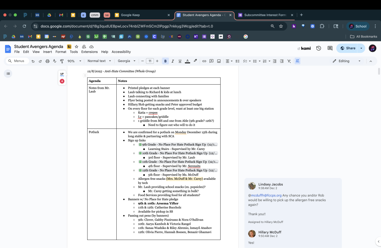Switch to the Google Keep tab
This screenshot has height=248, width=381.
point(142,15)
